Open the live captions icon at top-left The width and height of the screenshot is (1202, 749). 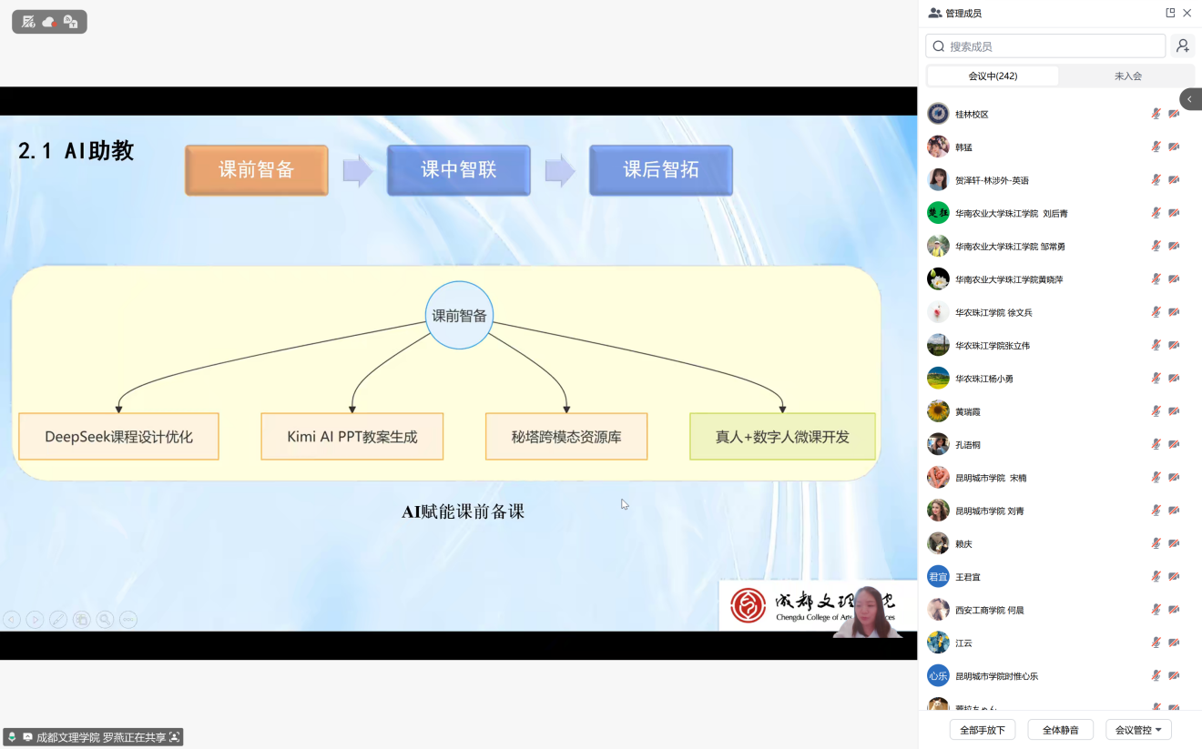pyautogui.click(x=70, y=22)
